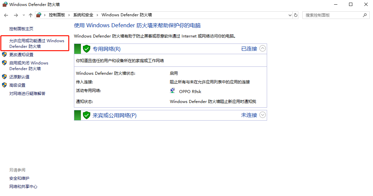This screenshot has width=373, height=196.
Task: Click Windows Defender 防火墙状态: label
Action: click(106, 73)
